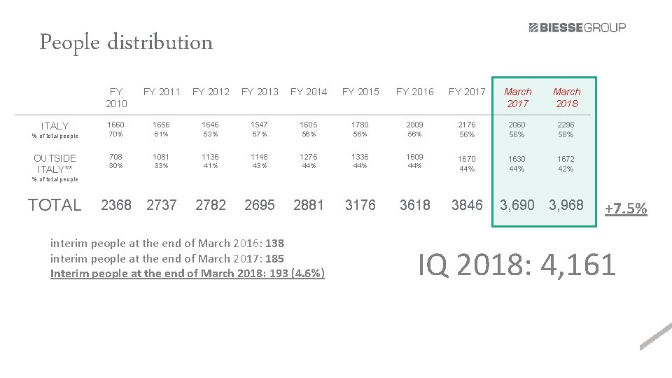
Task: Click the FY 2010 column header
Action: [x=116, y=98]
